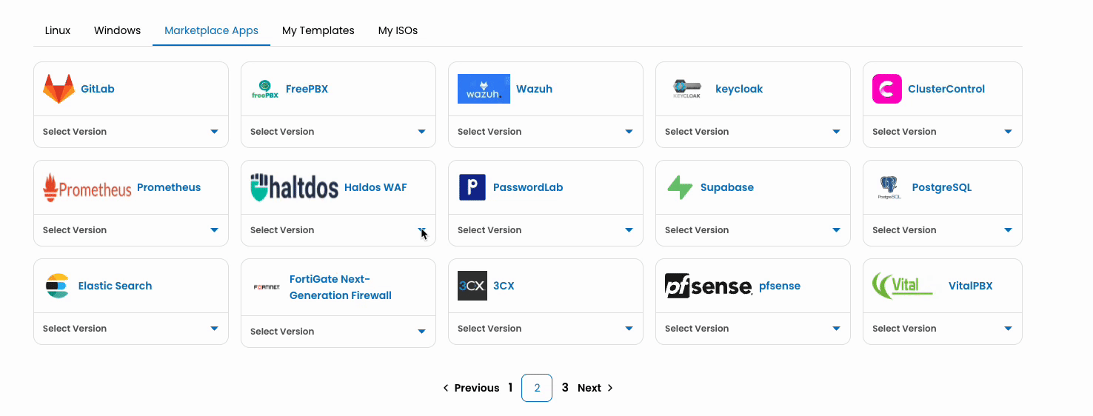1093x416 pixels.
Task: Open the Prometheus Select Version dropdown
Action: (x=131, y=230)
